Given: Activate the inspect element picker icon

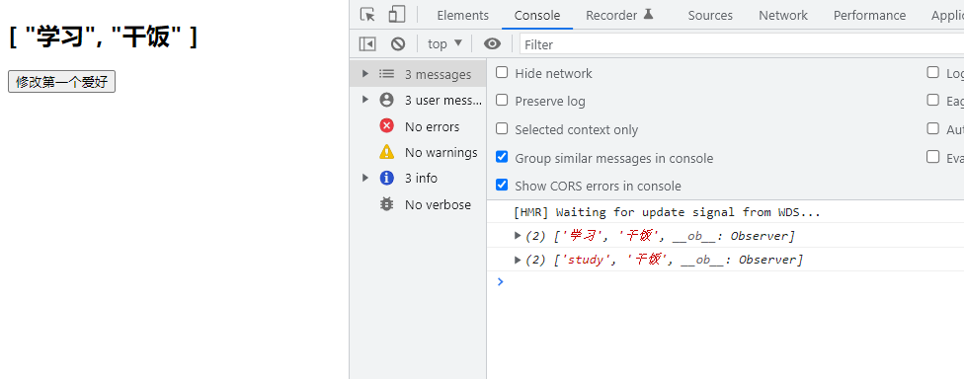Looking at the screenshot, I should point(367,15).
